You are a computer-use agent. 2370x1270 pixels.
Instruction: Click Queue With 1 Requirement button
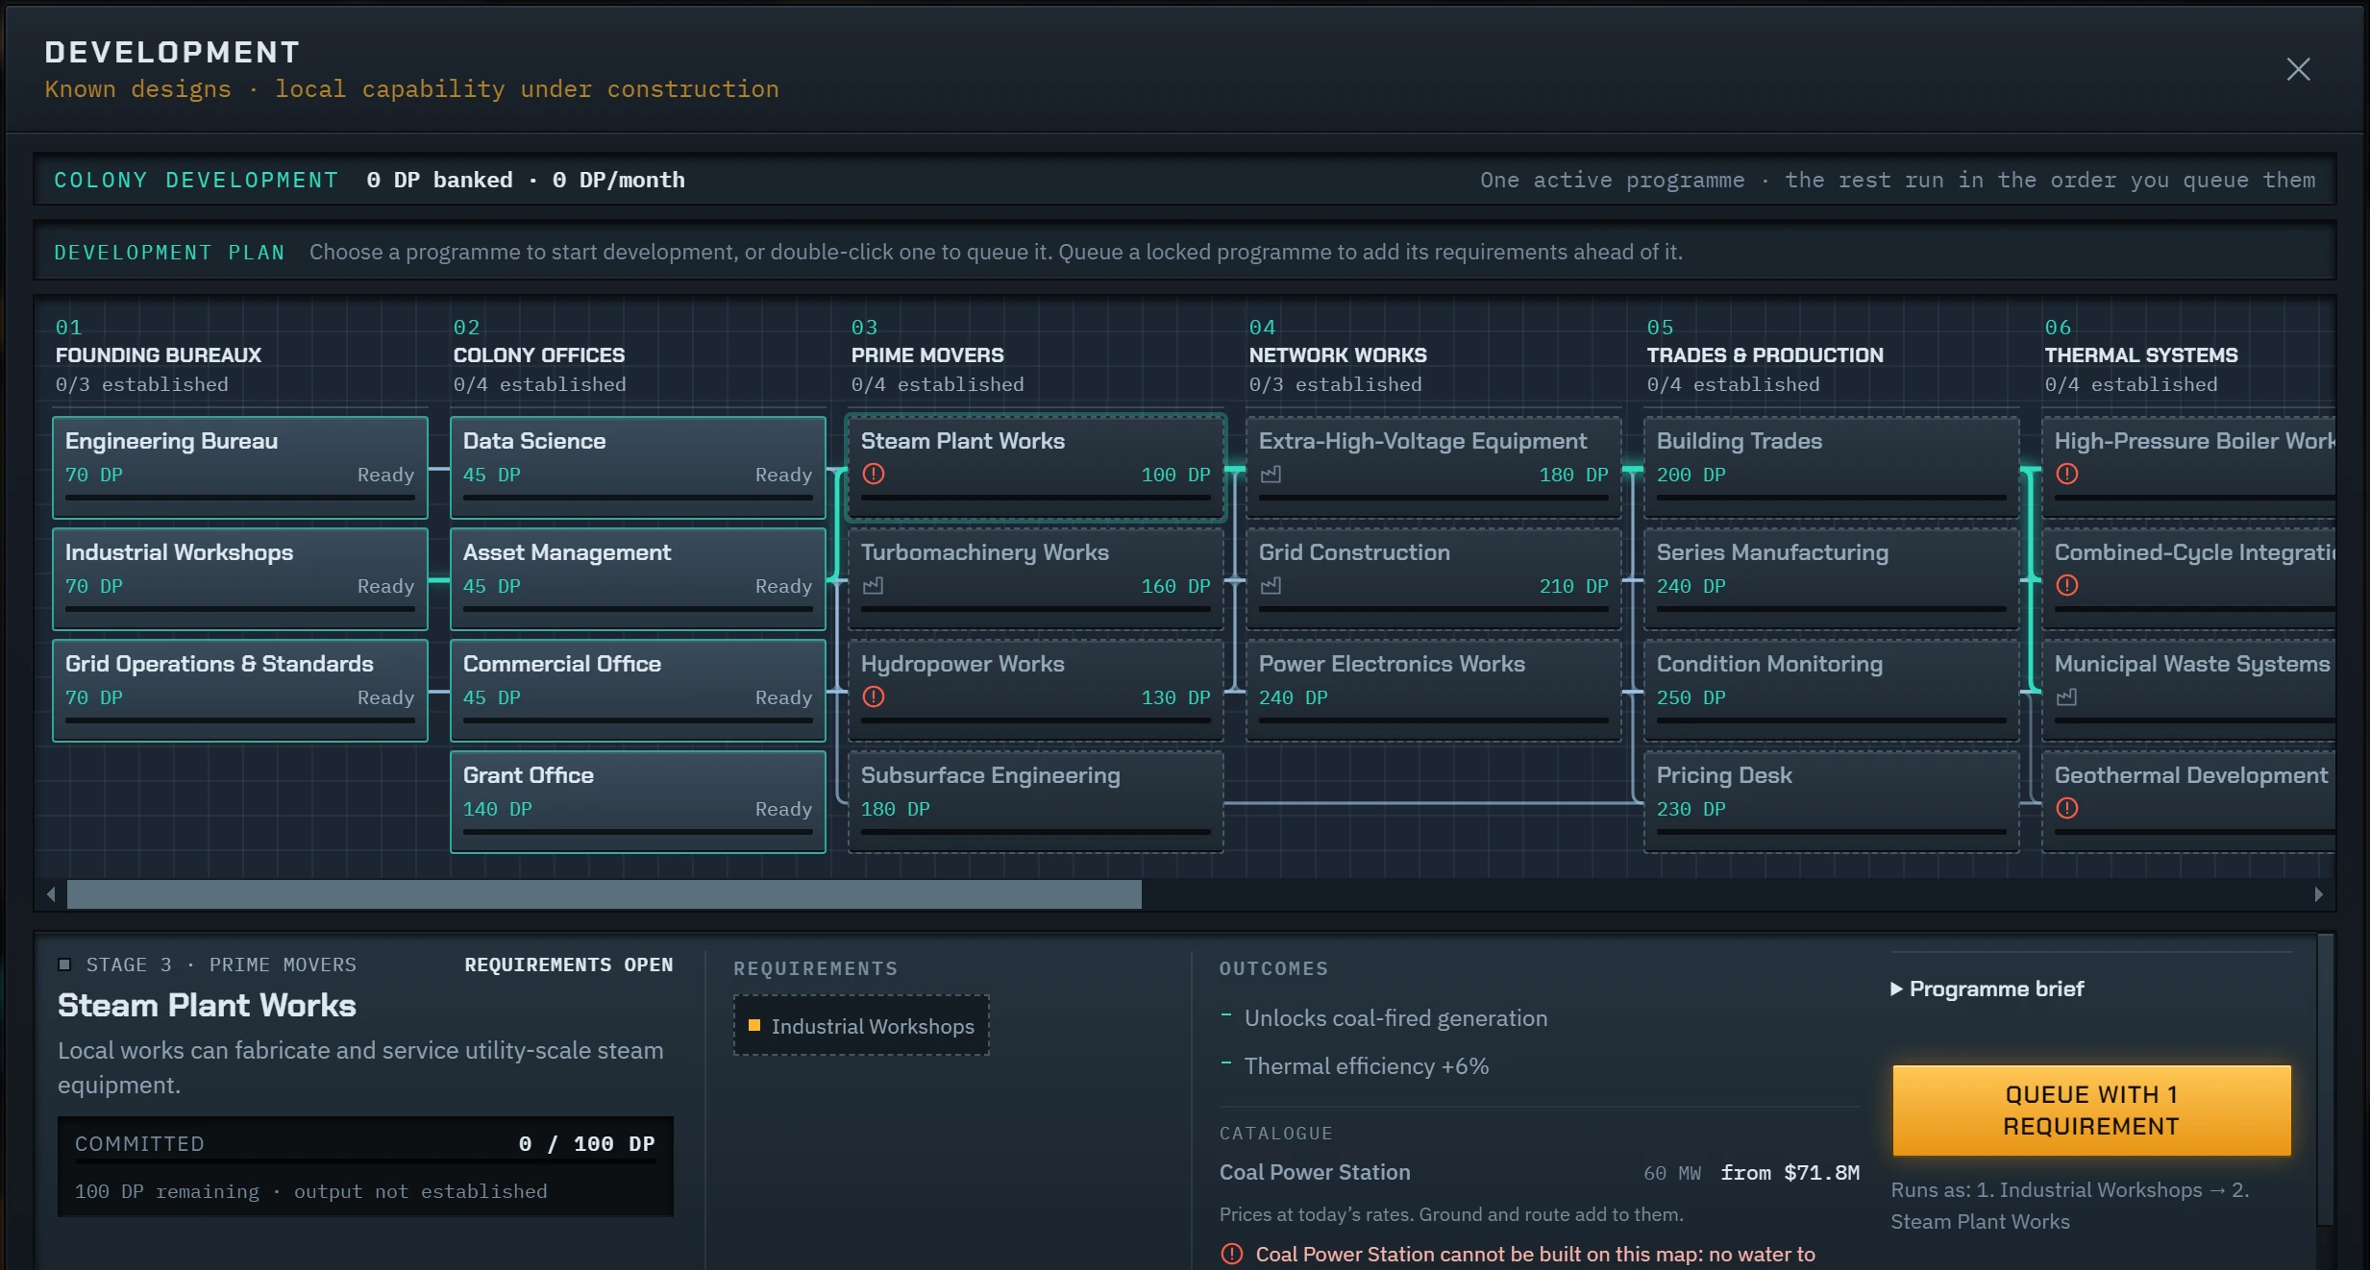point(2091,1111)
